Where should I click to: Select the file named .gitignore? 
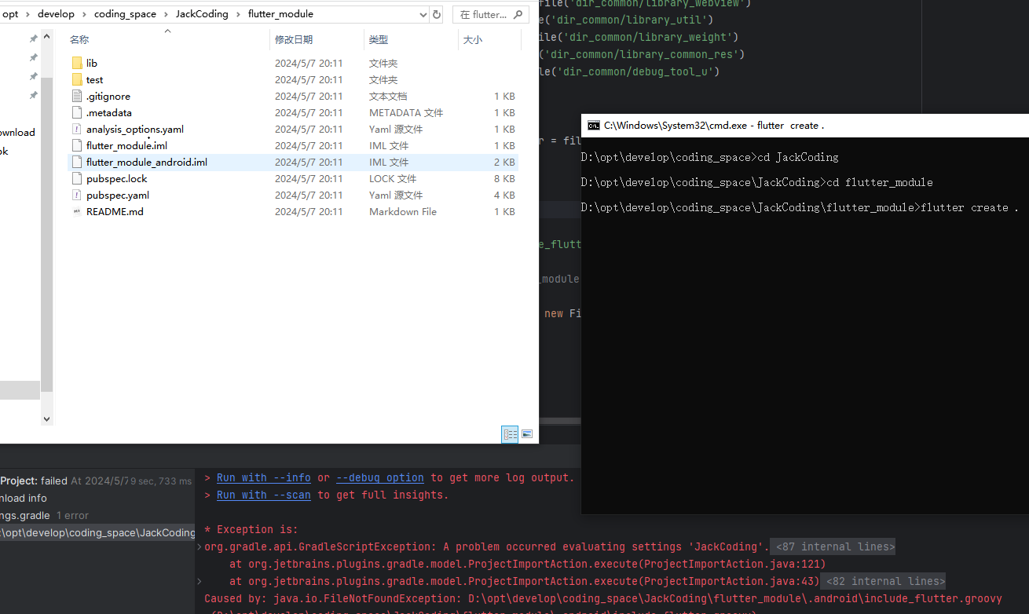(108, 96)
